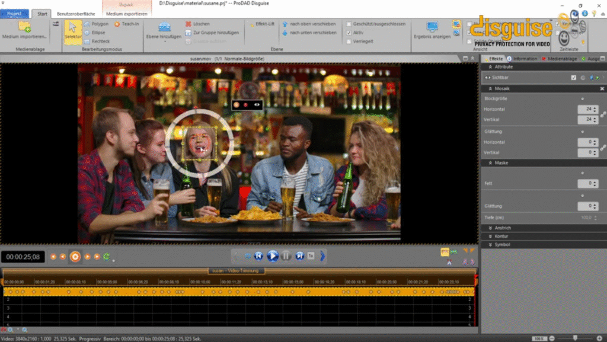
Task: Click Medium importieren icon
Action: tap(24, 27)
